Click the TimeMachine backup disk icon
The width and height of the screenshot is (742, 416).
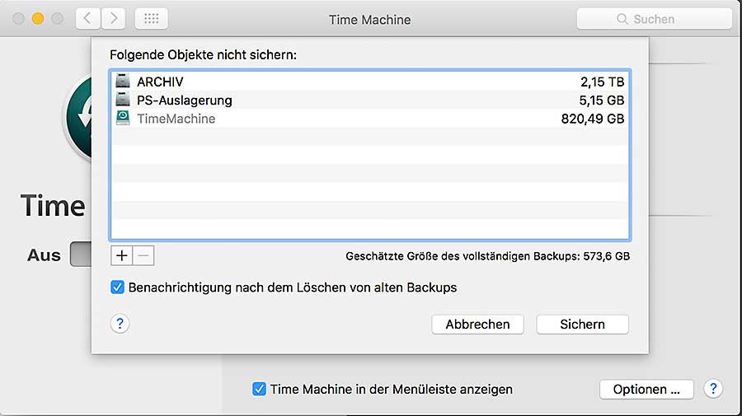tap(123, 119)
